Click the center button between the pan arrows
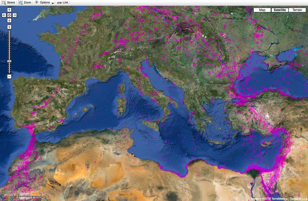308x201 pixels. [x=9, y=15]
